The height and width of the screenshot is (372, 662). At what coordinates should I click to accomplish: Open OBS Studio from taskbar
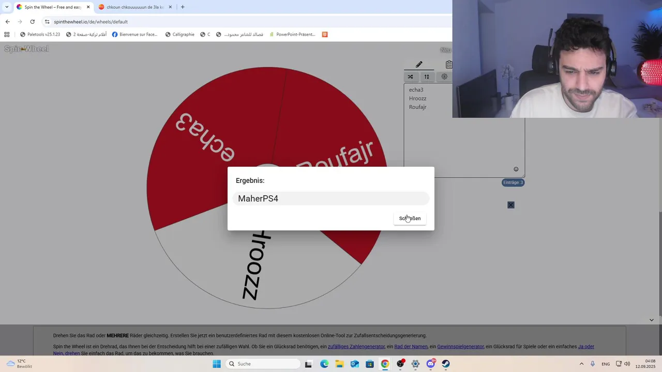[400, 364]
